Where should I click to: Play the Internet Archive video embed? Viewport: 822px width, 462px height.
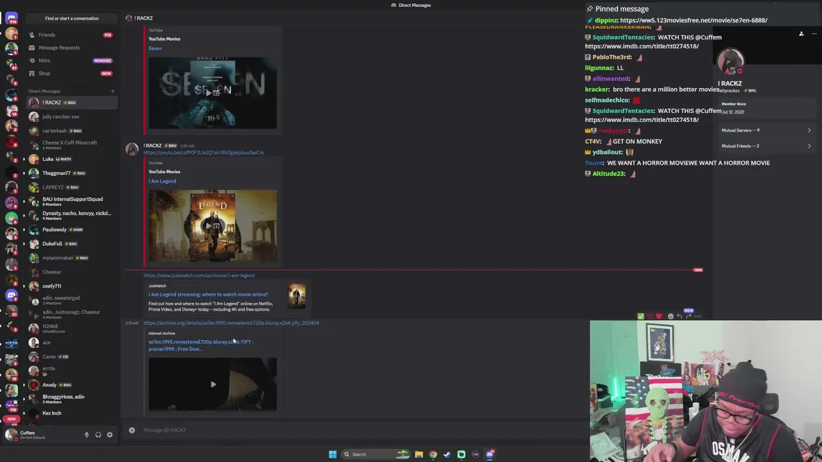(213, 384)
